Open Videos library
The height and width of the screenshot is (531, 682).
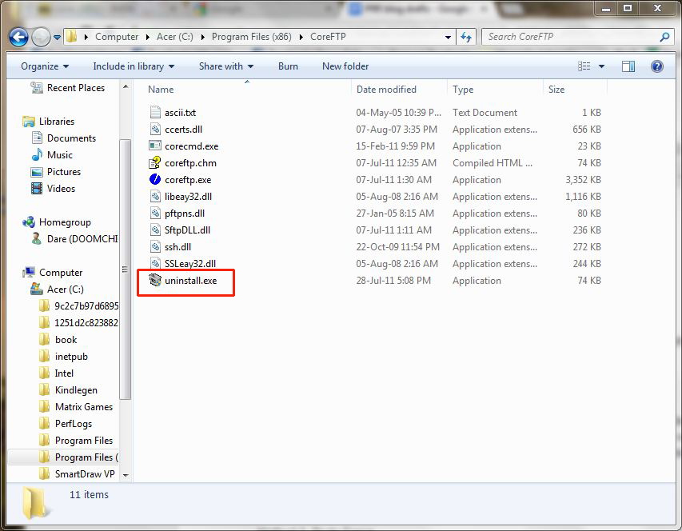(61, 189)
